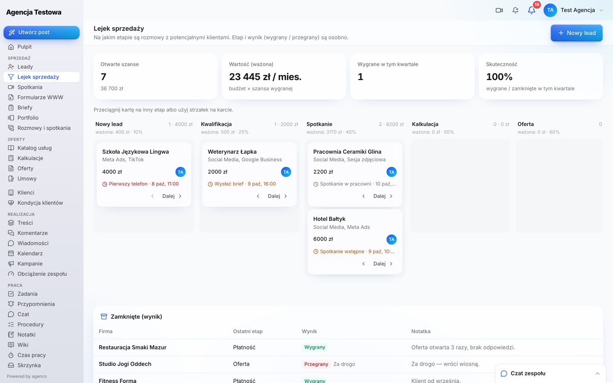Click back arrow on Hotel Bałtyk card
The width and height of the screenshot is (613, 383).
click(x=364, y=264)
